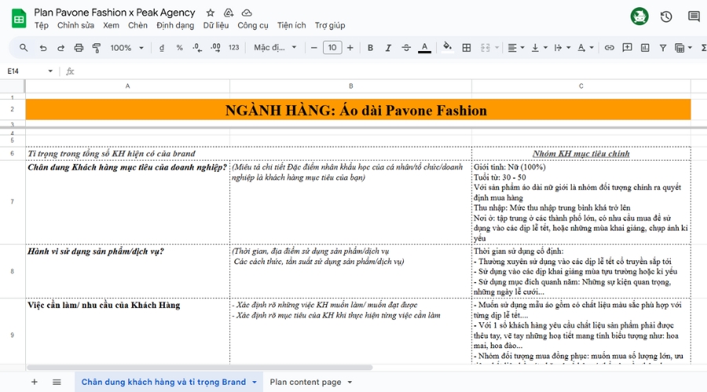Open the text color picker

(424, 48)
